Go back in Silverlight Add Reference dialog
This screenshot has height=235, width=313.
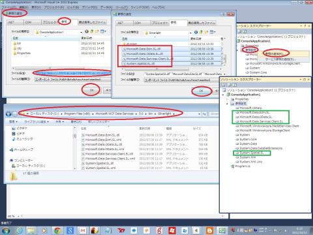pyautogui.click(x=196, y=32)
